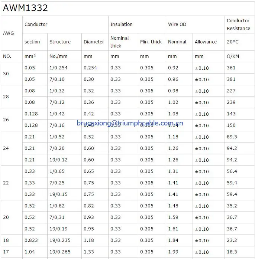Screen dimensions: 255x259
Task: Click the 20°C subheader cell
Action: pyautogui.click(x=232, y=42)
